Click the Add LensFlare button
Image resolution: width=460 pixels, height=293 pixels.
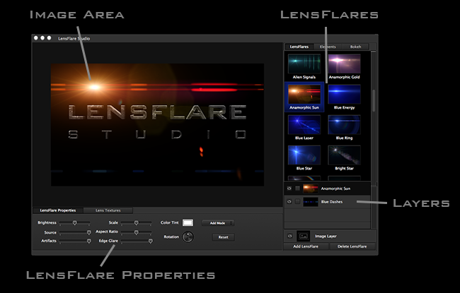[x=306, y=246]
